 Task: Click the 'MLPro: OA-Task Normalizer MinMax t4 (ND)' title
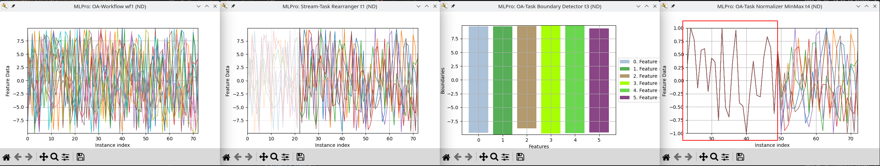coord(770,6)
